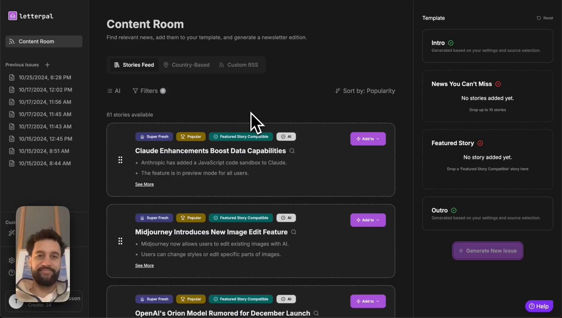Click the drag handle on Midjourney story card
This screenshot has height=318, width=562.
(120, 241)
